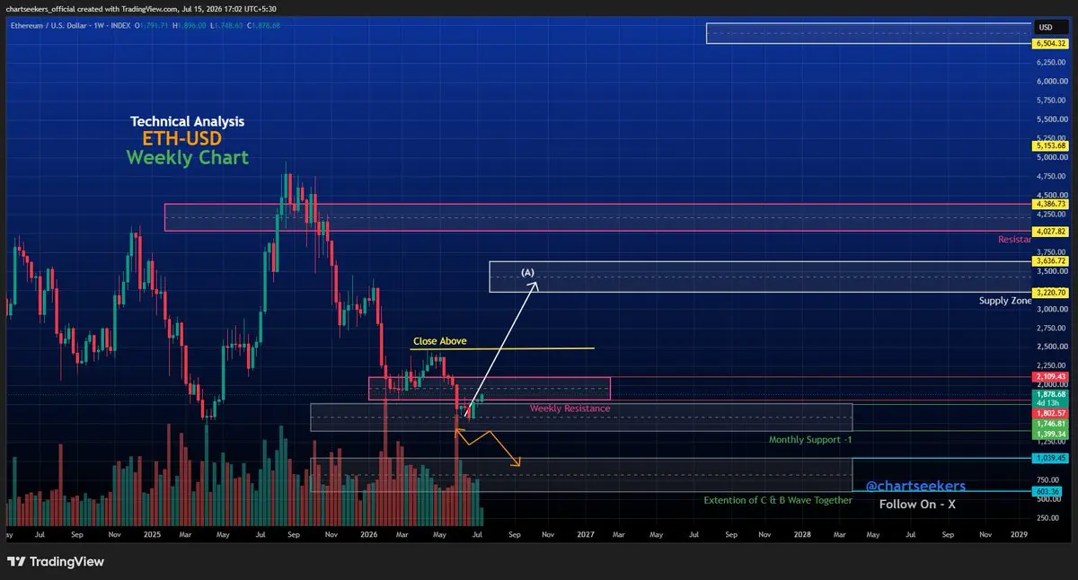The height and width of the screenshot is (580, 1078).
Task: Click the Monthly Support -1 label
Action: click(809, 440)
